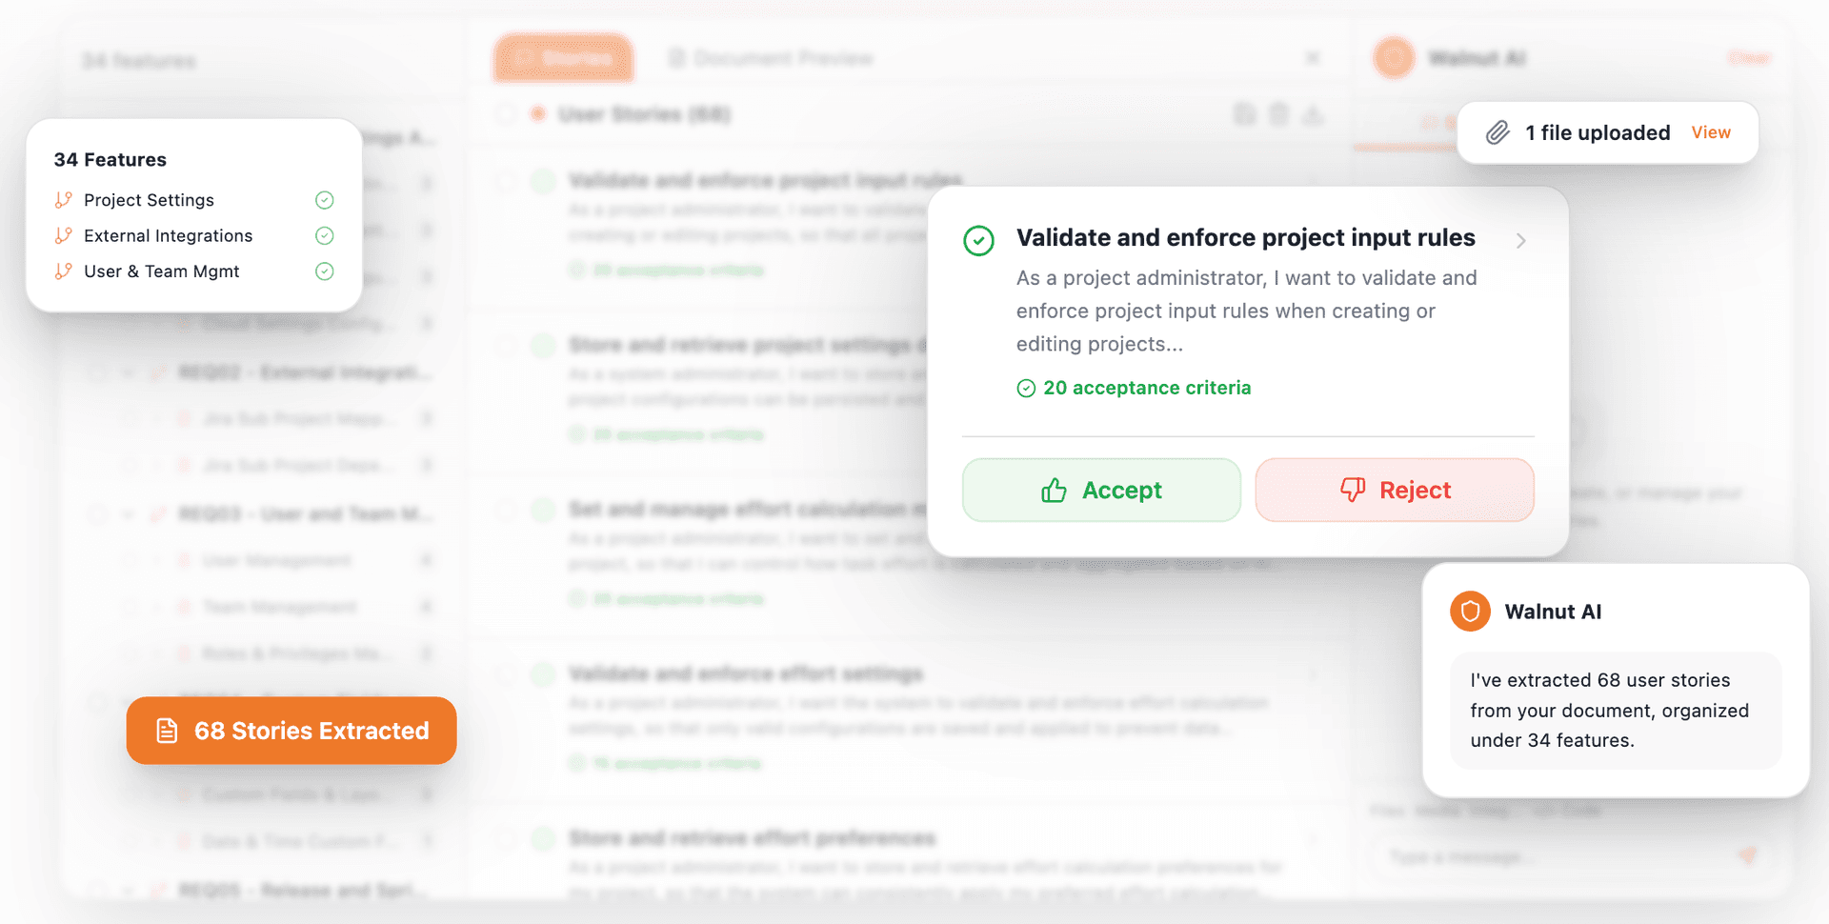Viewport: 1829px width, 924px height.
Task: Toggle the green check beside story title
Action: click(x=979, y=241)
